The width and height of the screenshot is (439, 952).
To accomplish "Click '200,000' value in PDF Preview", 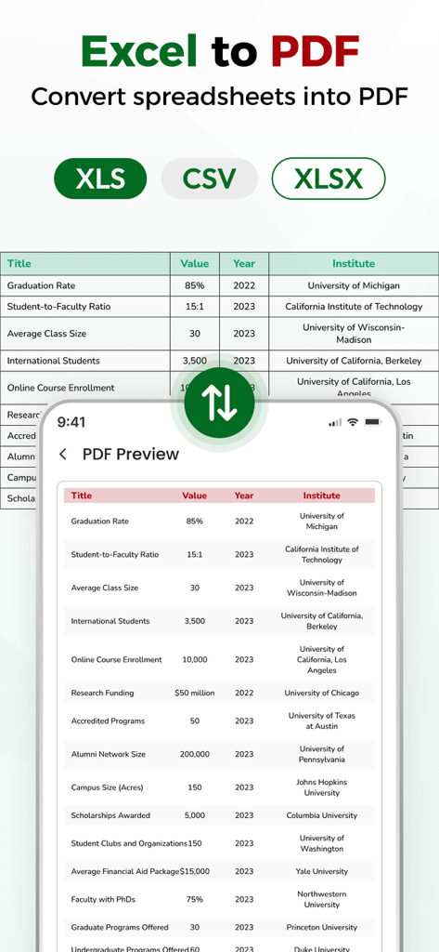I will point(195,754).
